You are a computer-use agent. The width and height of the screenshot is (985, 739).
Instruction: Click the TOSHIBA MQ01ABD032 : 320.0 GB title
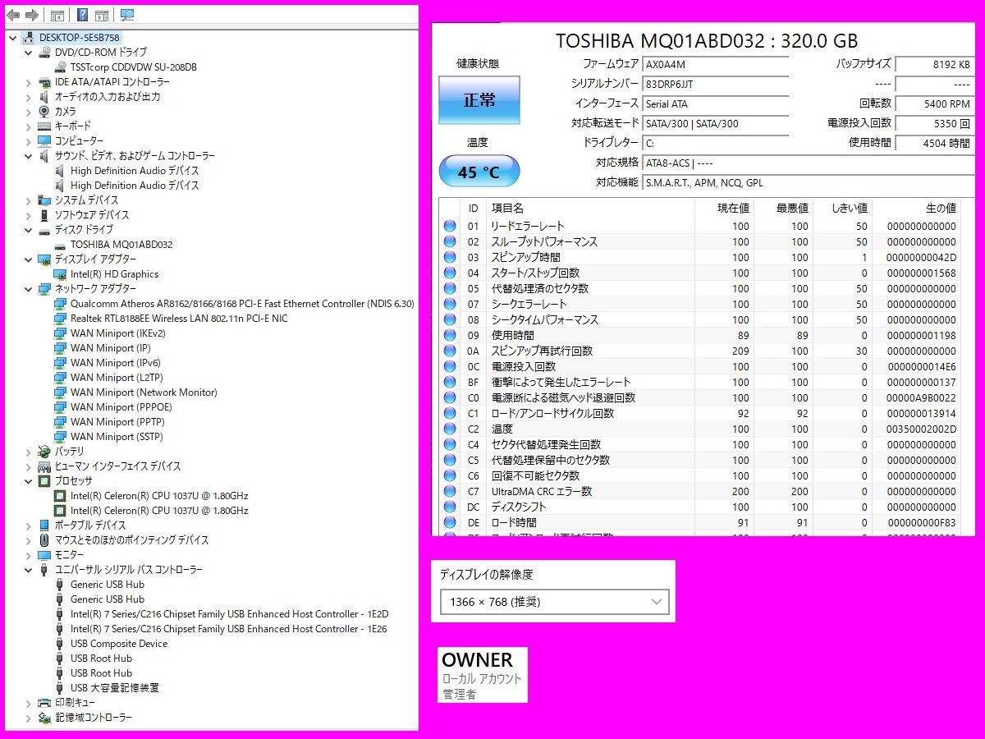pyautogui.click(x=707, y=41)
